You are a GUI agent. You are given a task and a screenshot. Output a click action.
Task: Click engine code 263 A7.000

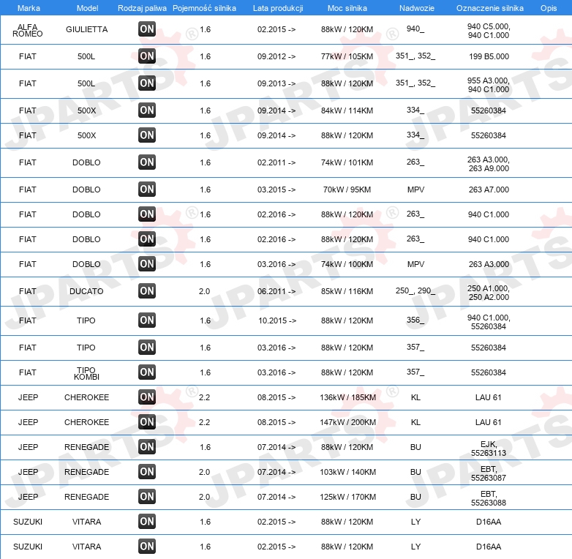pos(489,190)
